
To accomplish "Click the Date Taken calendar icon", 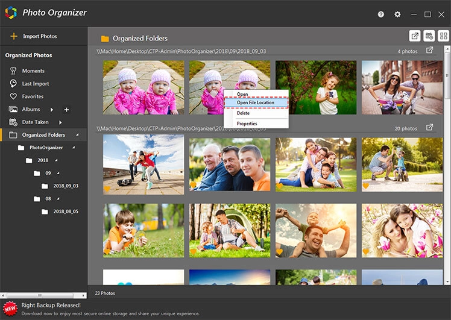I will click(13, 122).
